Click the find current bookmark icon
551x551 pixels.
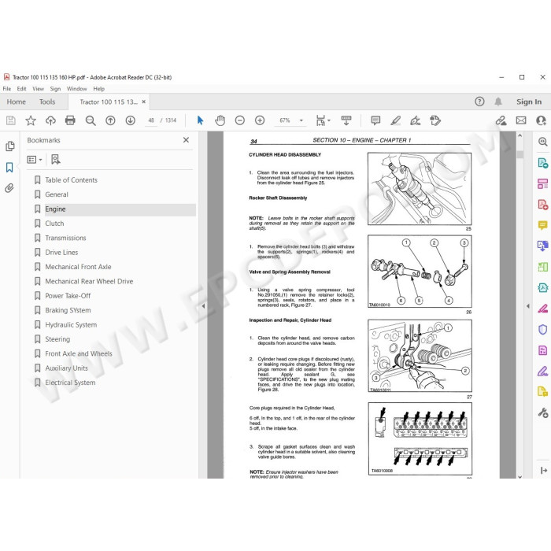(x=56, y=160)
